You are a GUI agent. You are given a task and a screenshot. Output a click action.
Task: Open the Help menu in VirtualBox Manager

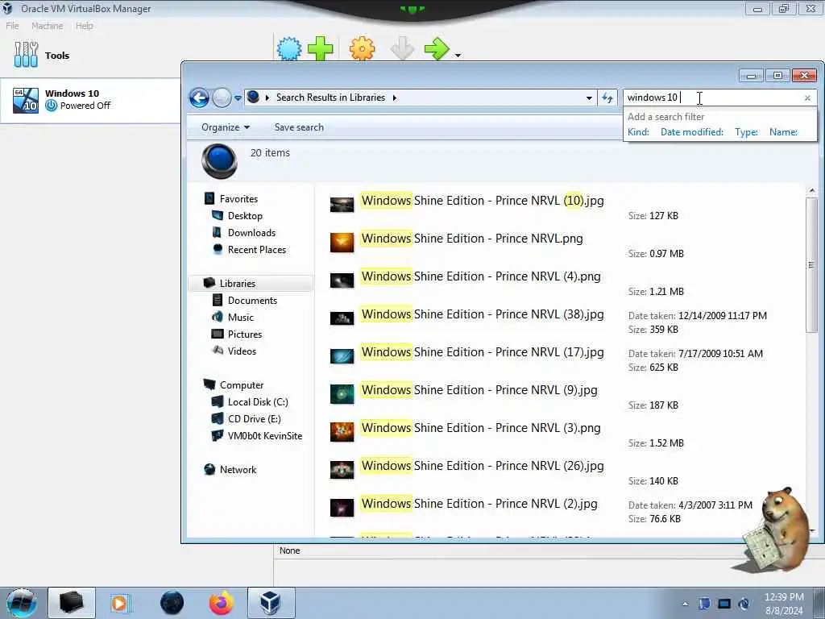[x=84, y=26]
